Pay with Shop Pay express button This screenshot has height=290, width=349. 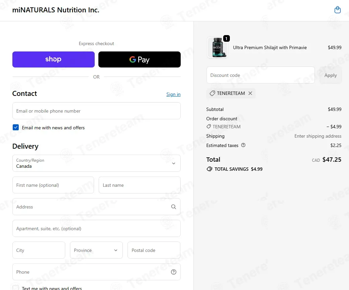coord(54,59)
